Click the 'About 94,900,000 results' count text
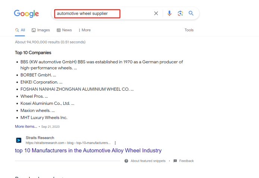This screenshot has width=259, height=178. [x=50, y=42]
